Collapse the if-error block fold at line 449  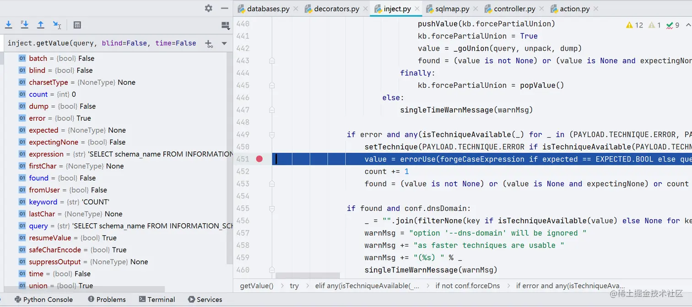272,135
